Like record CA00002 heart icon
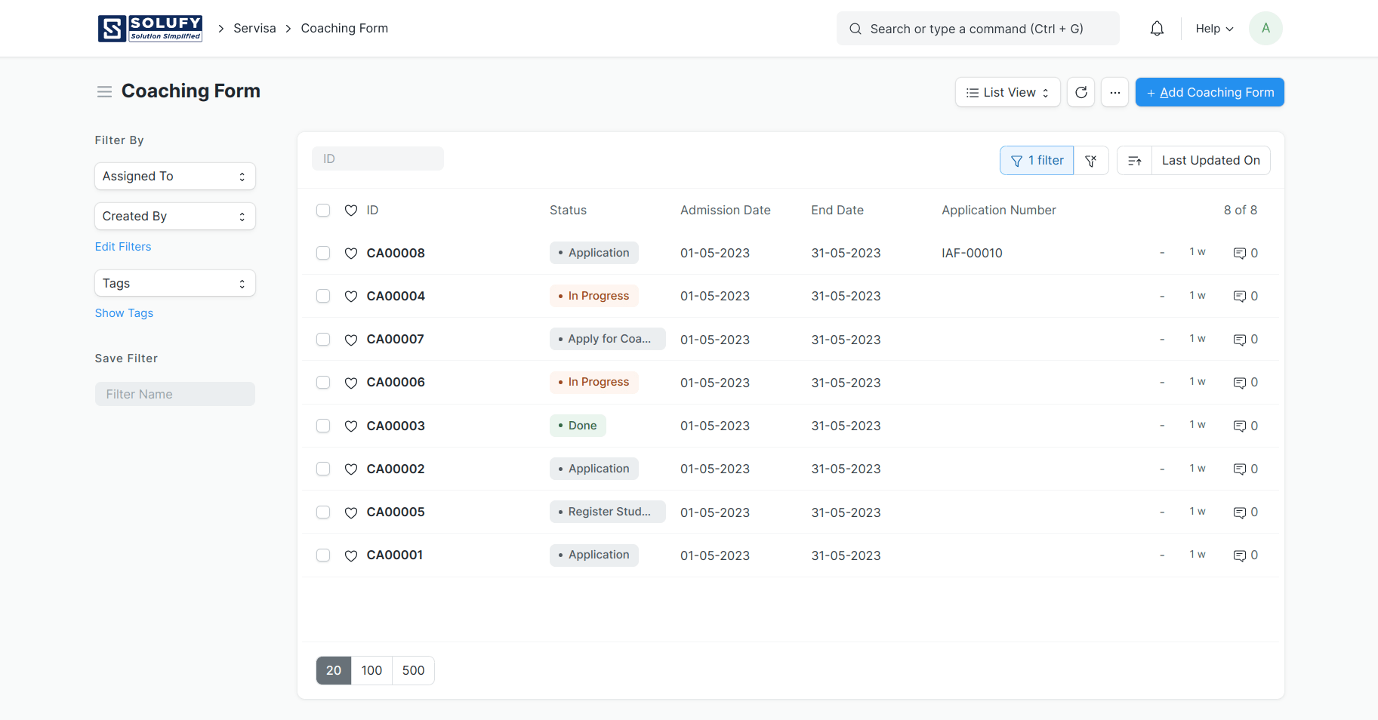Screen dimensions: 1378x720 pyautogui.click(x=351, y=469)
